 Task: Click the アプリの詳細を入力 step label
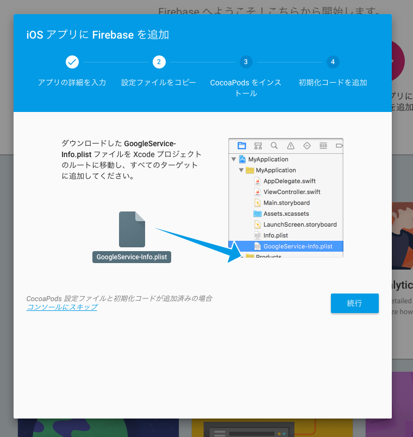coord(72,83)
